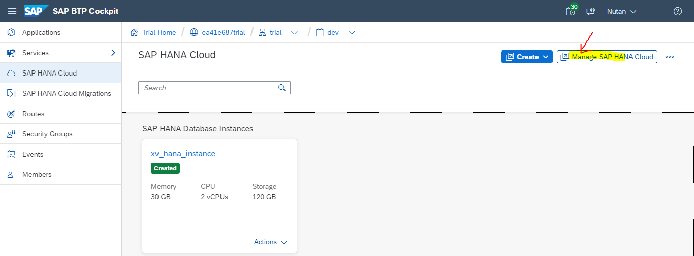Expand the Services submenu chevron

(113, 53)
